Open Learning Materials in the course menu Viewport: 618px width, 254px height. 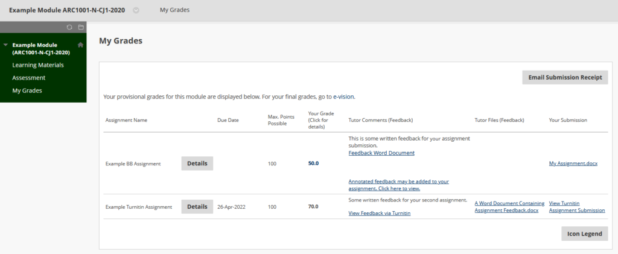point(38,65)
